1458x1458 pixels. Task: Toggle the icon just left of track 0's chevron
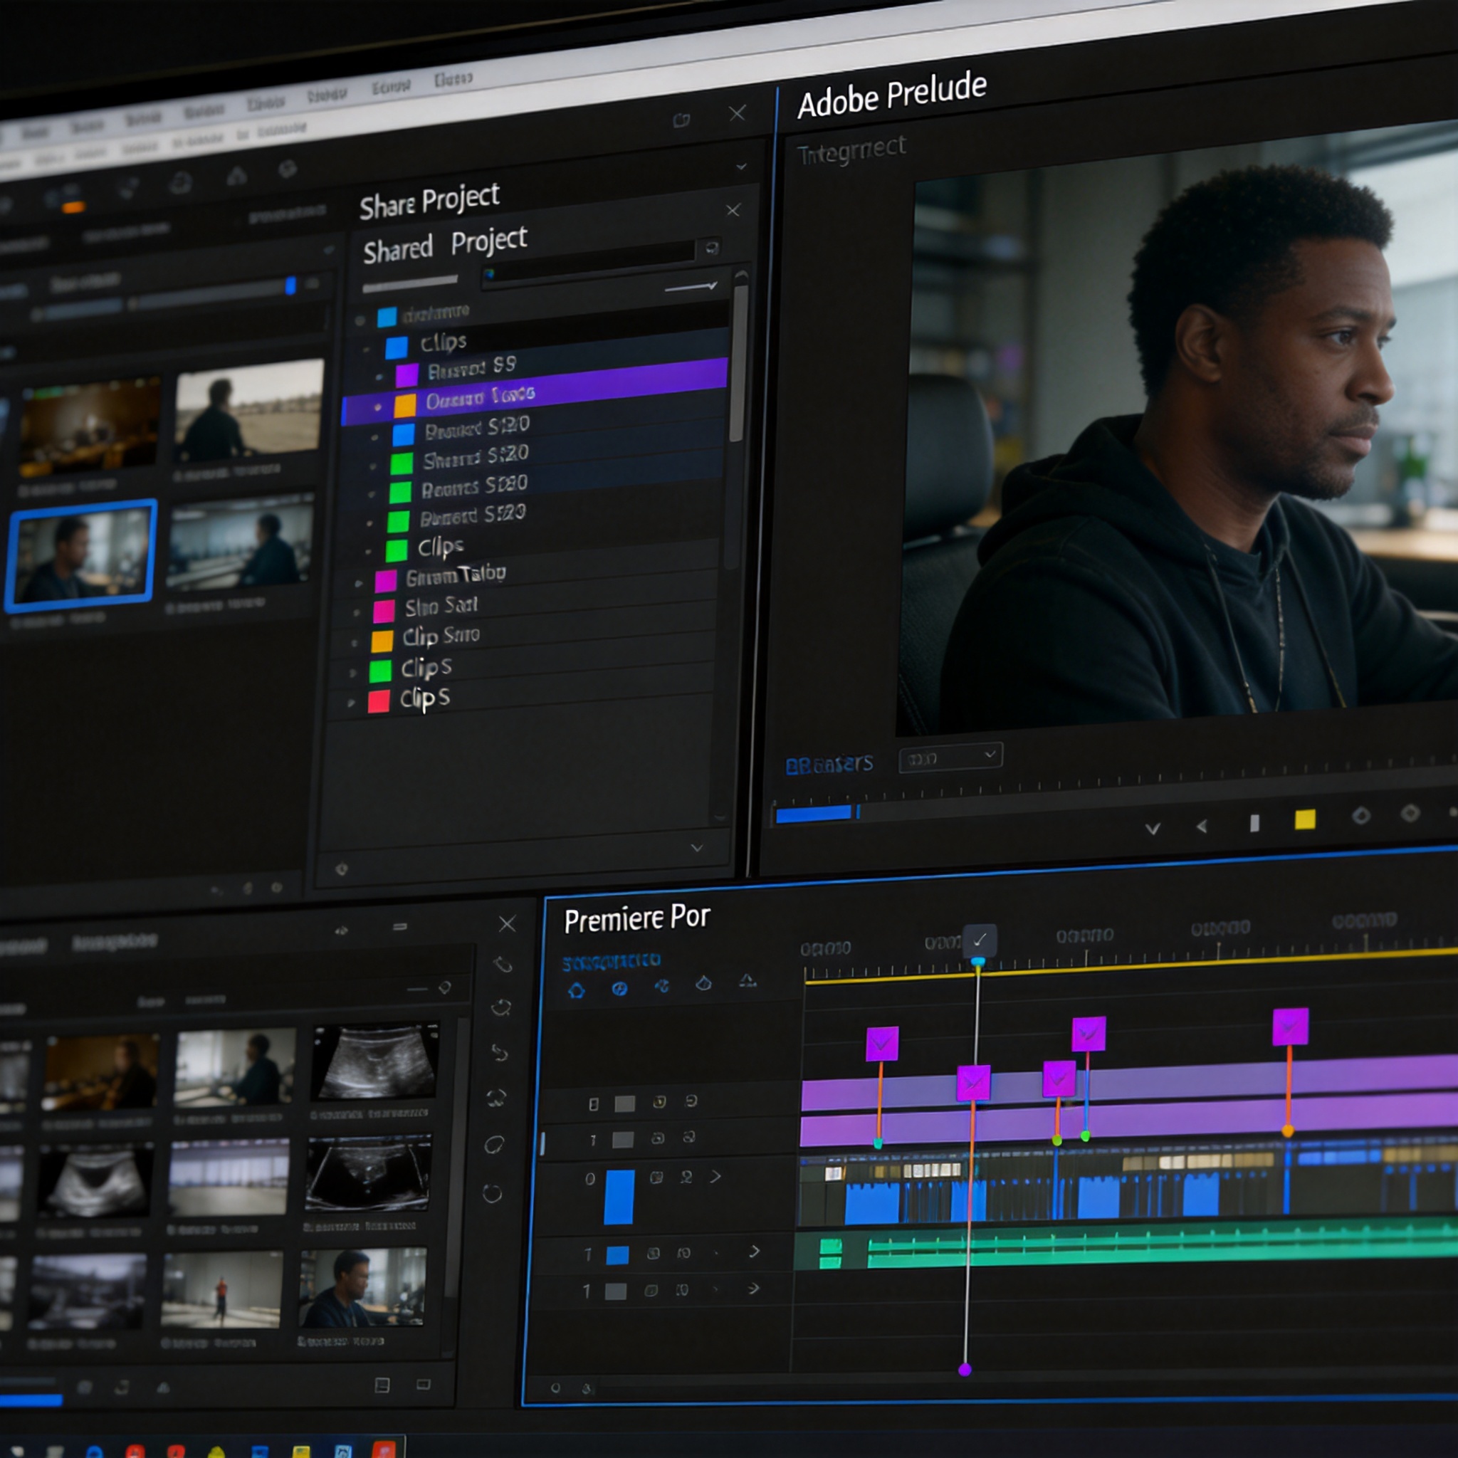pos(686,1178)
